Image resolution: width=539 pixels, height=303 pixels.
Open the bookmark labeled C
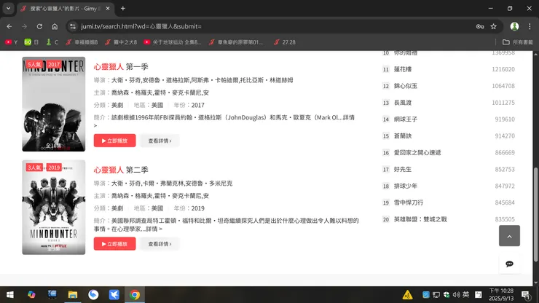click(x=52, y=42)
